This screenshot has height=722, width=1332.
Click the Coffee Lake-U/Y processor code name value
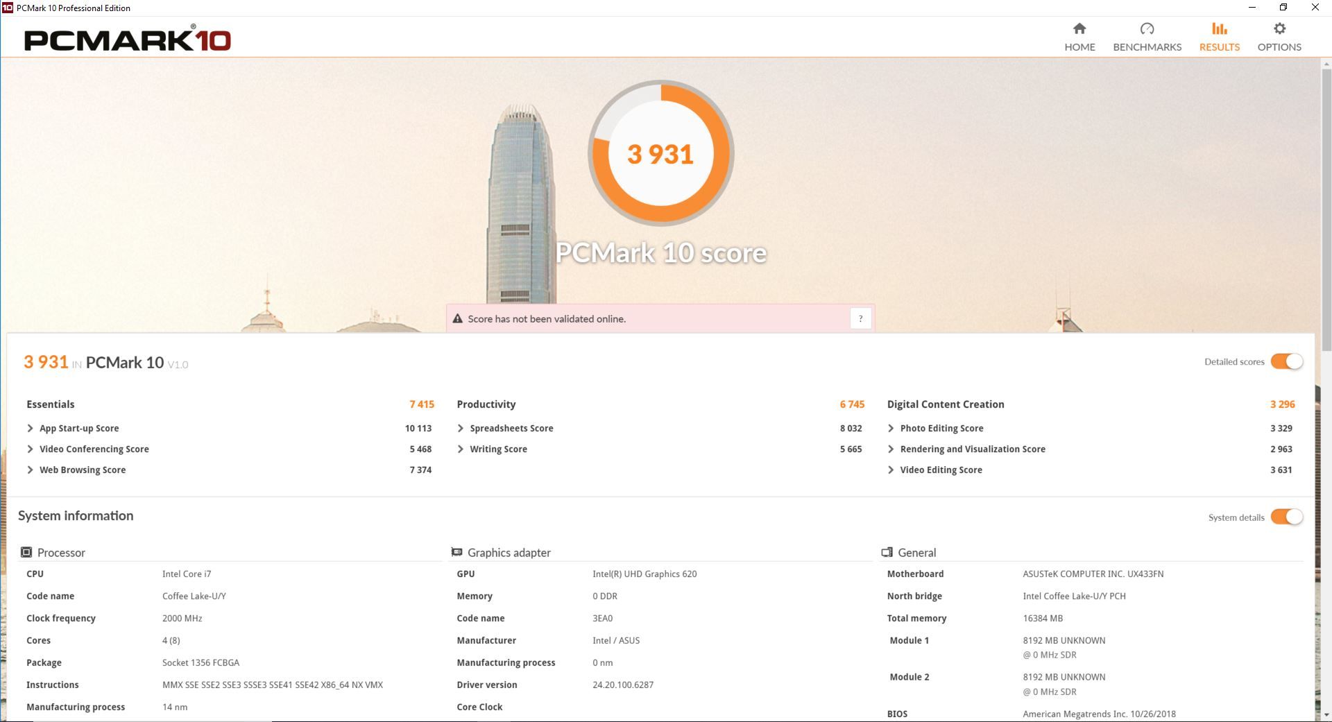tap(194, 596)
